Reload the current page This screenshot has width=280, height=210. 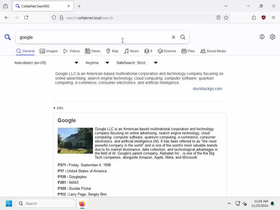click(x=26, y=17)
